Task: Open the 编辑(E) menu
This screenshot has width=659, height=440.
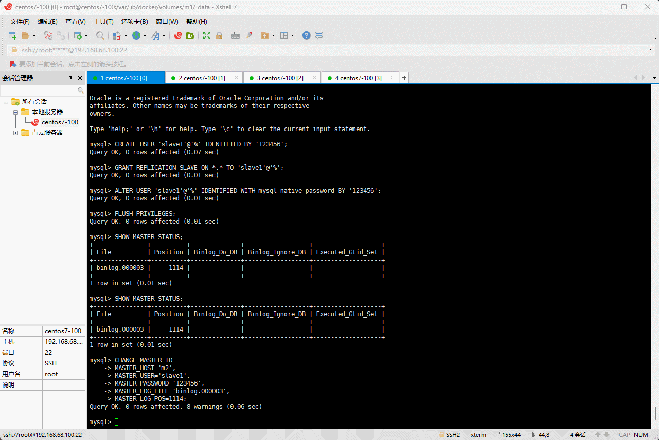Action: (47, 22)
